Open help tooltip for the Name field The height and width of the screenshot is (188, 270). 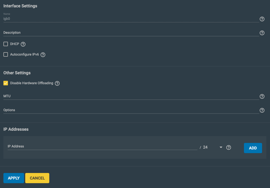pos(262,19)
